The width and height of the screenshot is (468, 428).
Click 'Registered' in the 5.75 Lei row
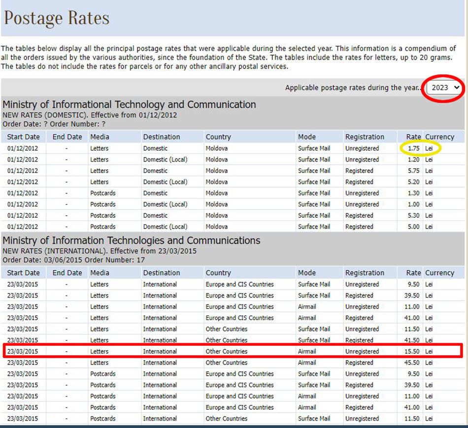(x=359, y=171)
